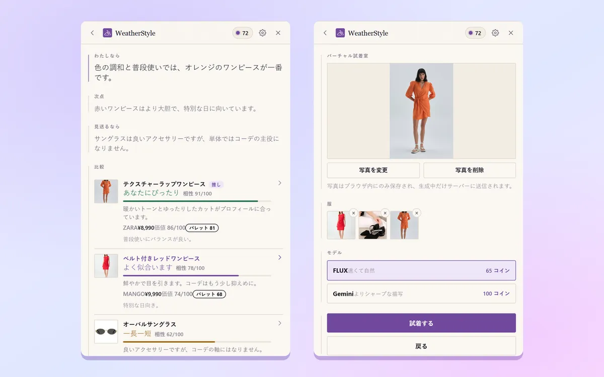Screen dimensions: 604x377
Task: Click the 見送るなら sunglasses sentence
Action: pyautogui.click(x=187, y=144)
